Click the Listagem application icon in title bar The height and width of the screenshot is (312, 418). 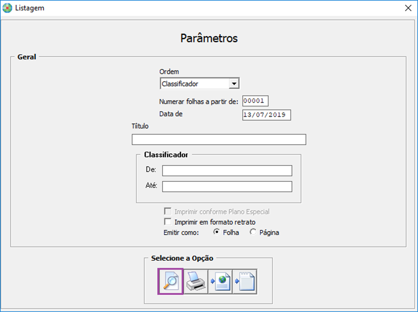tap(7, 8)
